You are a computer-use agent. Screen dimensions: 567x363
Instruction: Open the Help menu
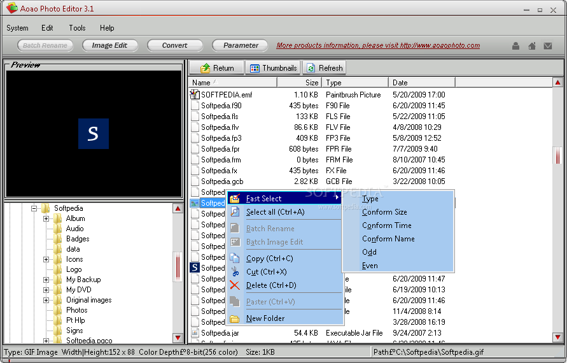pyautogui.click(x=107, y=28)
